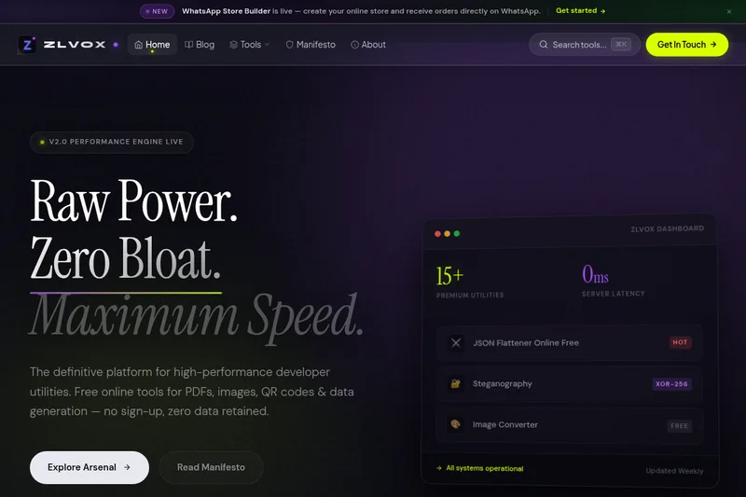Open the Home nav item
This screenshot has width=746, height=497.
[x=152, y=45]
